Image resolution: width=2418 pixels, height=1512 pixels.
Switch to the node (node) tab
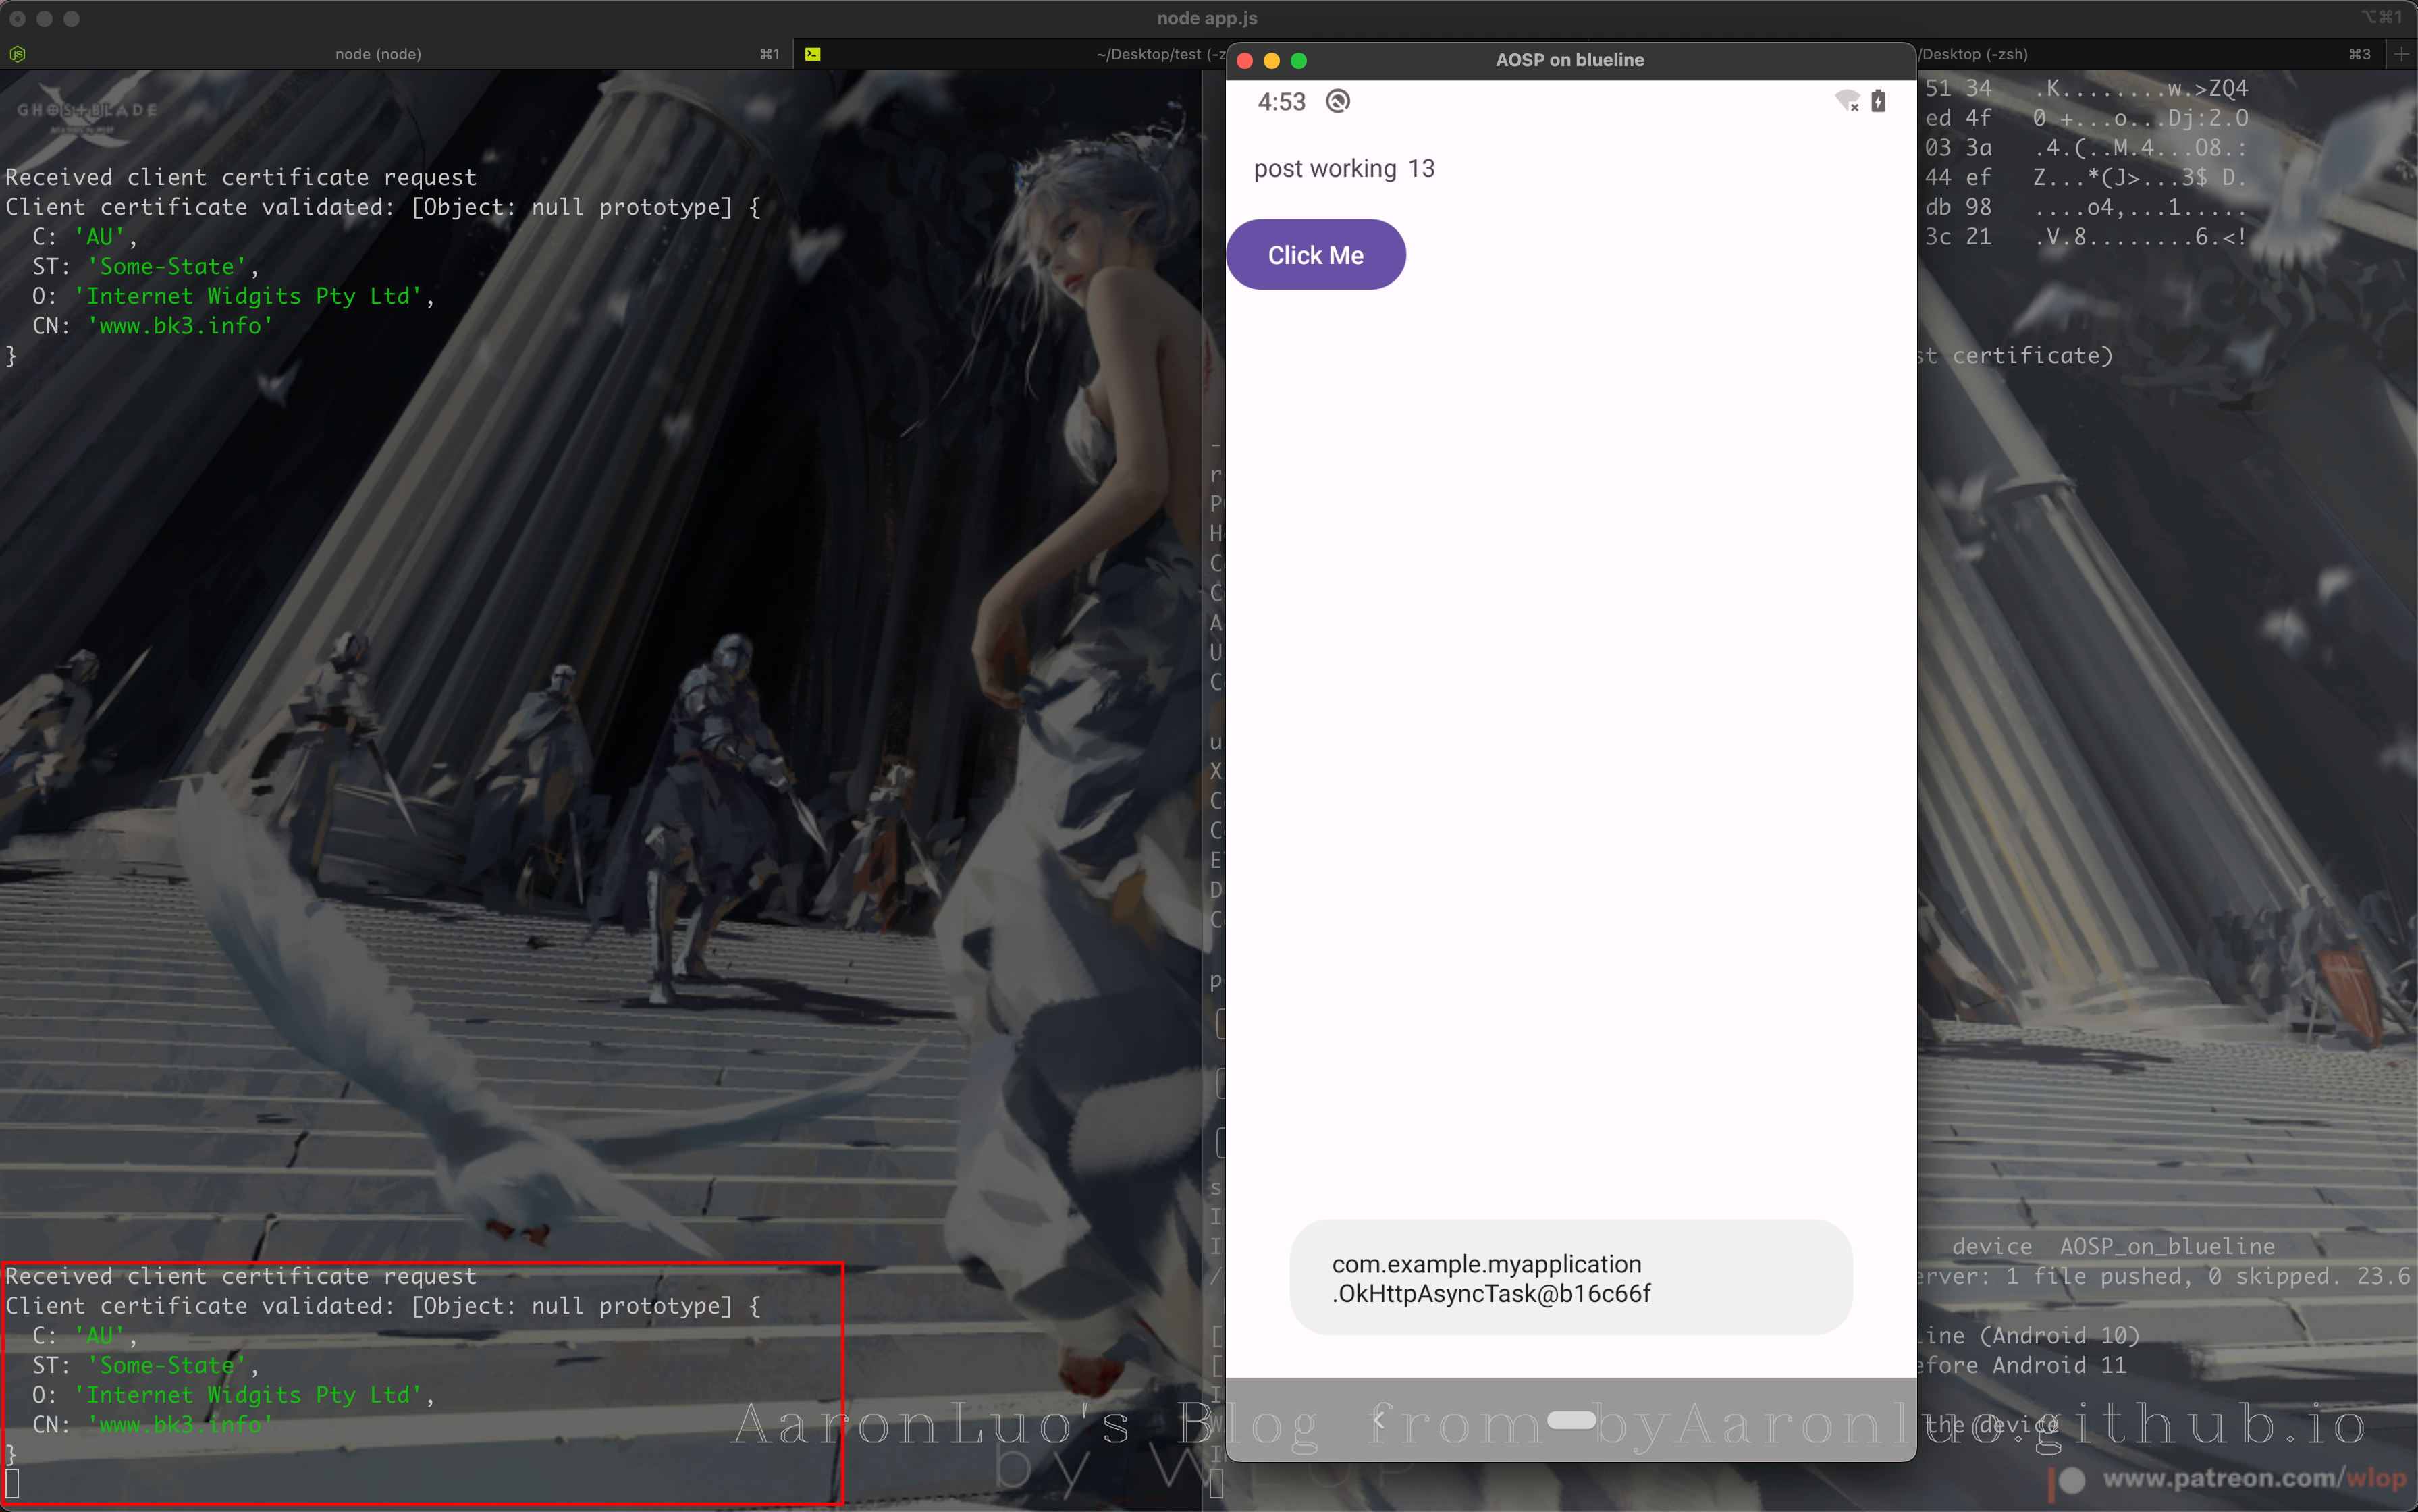378,54
